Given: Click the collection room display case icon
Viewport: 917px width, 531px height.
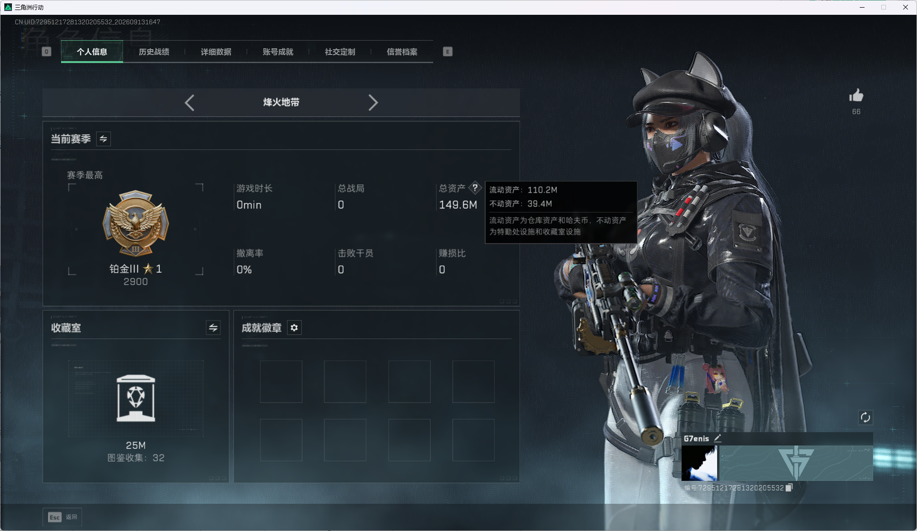Looking at the screenshot, I should 136,398.
